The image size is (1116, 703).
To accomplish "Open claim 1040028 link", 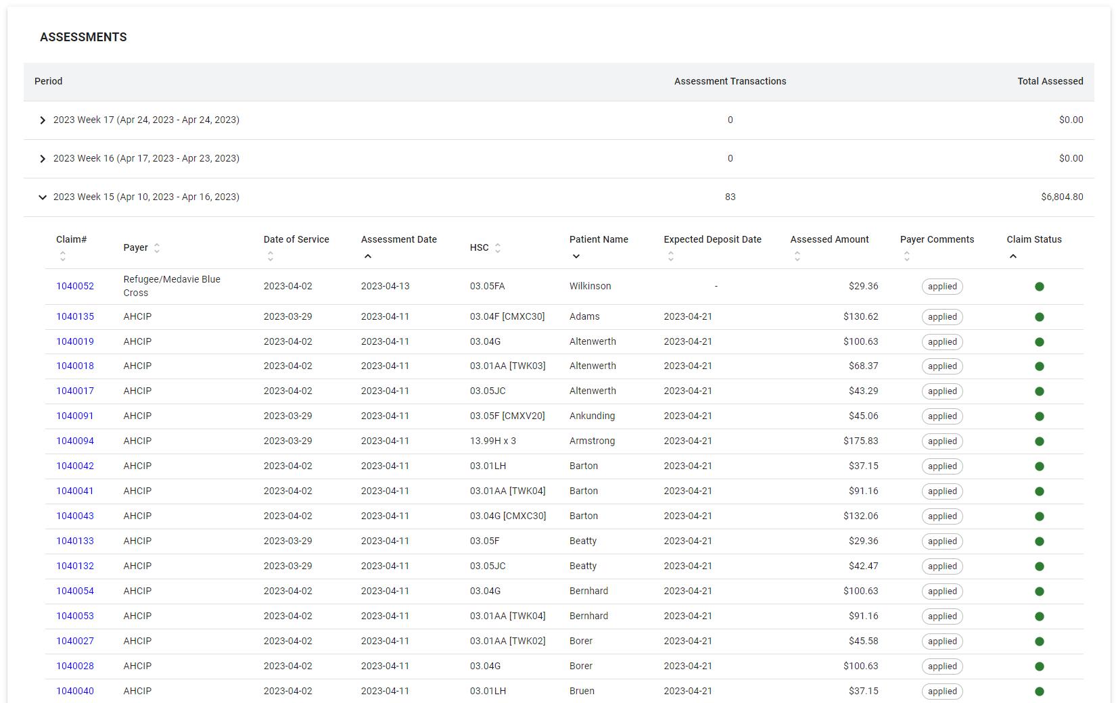I will (75, 666).
